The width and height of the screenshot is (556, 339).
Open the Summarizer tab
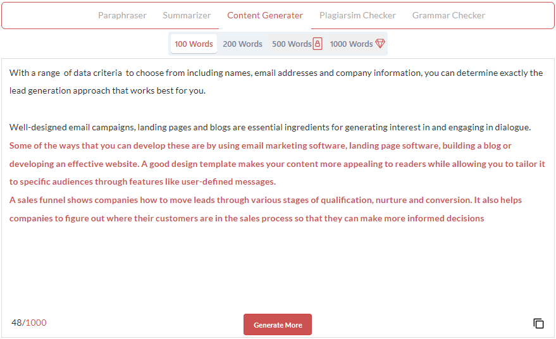(x=187, y=16)
